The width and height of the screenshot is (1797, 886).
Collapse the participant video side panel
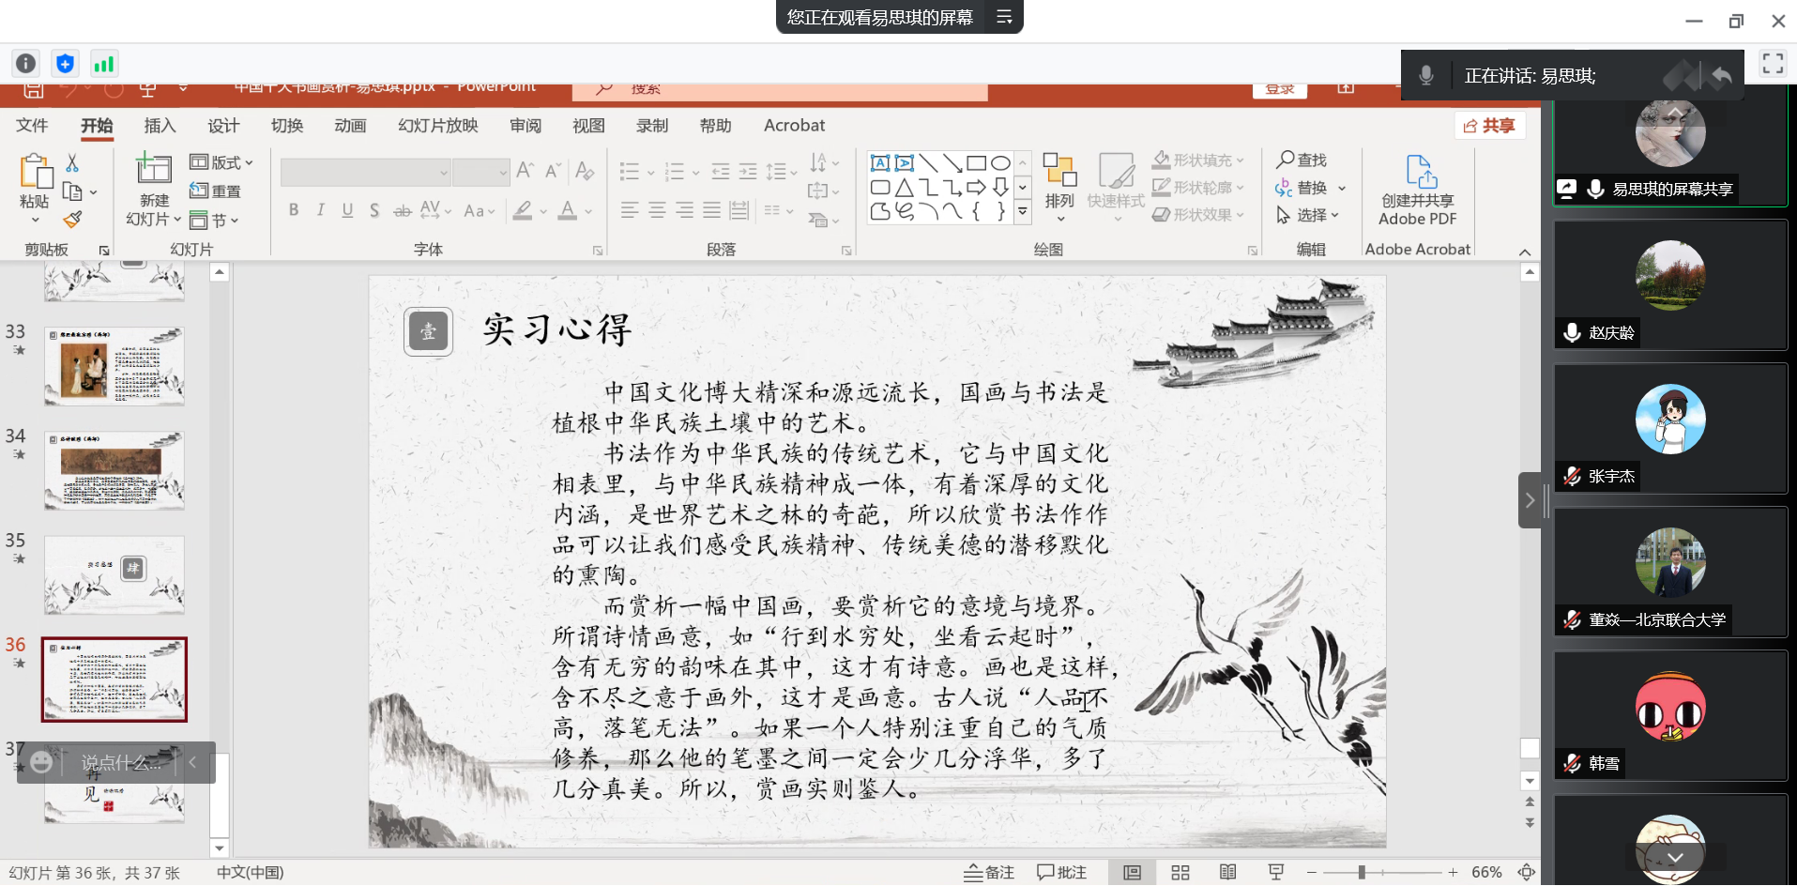(1530, 500)
